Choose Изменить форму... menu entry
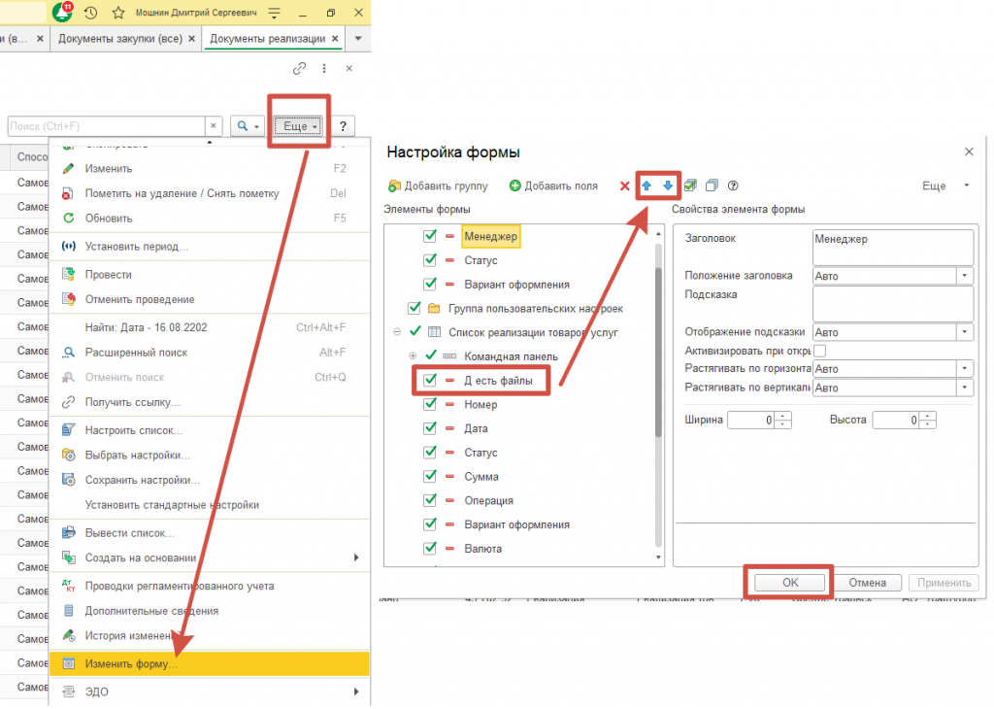994x709 pixels. [x=210, y=664]
